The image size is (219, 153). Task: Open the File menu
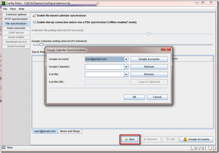tap(5, 9)
